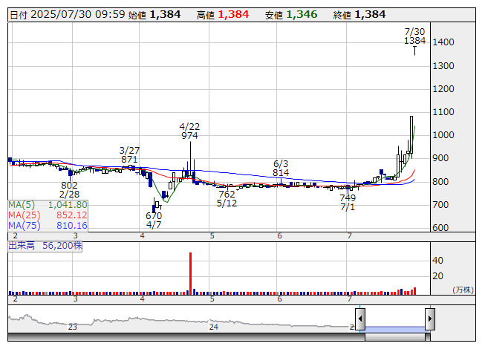The image size is (485, 349).
Task: Click the 安値 low price value 1,346
Action: click(x=304, y=14)
